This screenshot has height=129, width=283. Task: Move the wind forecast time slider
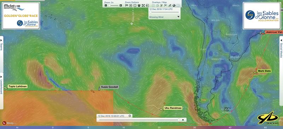[150, 12]
